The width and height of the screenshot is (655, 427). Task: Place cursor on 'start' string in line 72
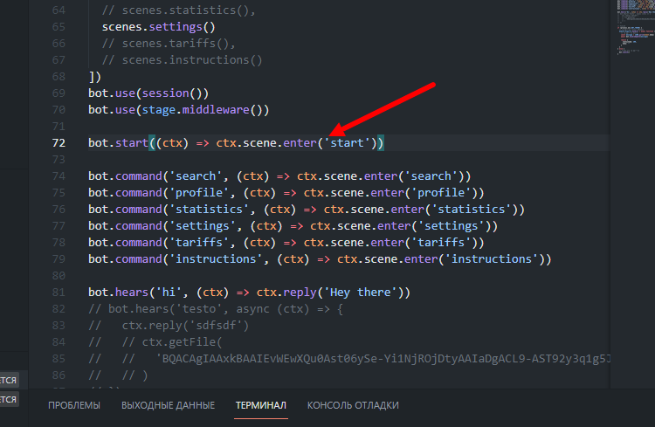347,143
